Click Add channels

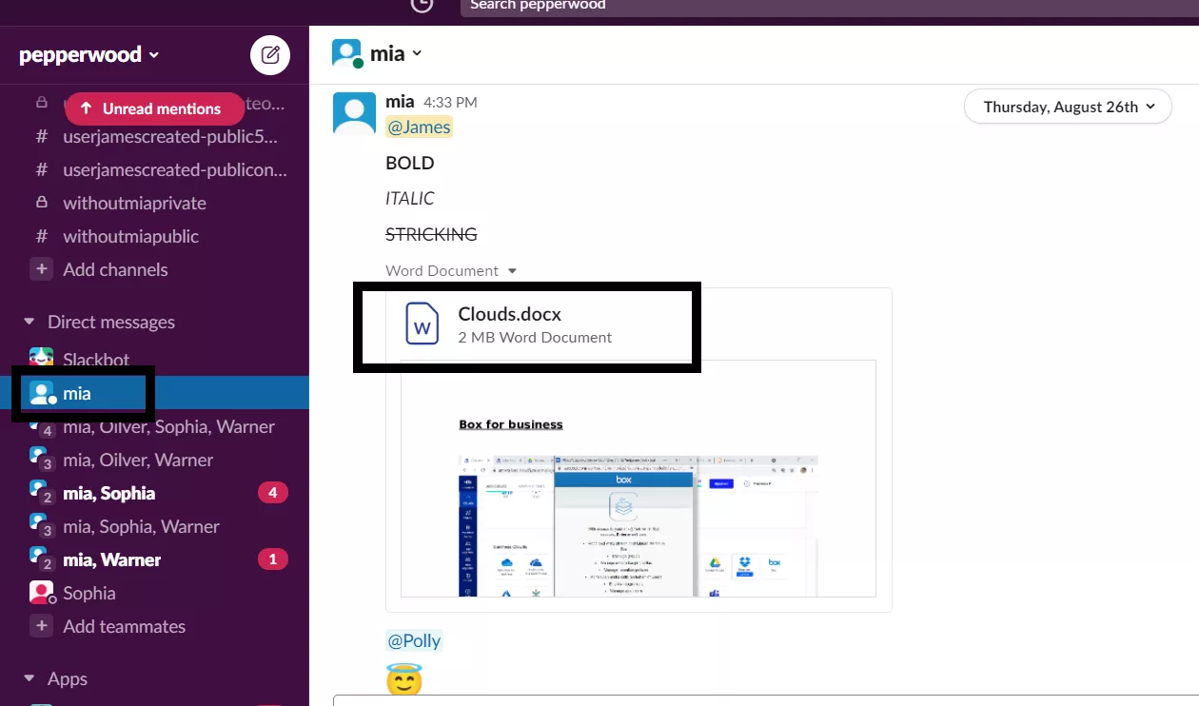[115, 269]
